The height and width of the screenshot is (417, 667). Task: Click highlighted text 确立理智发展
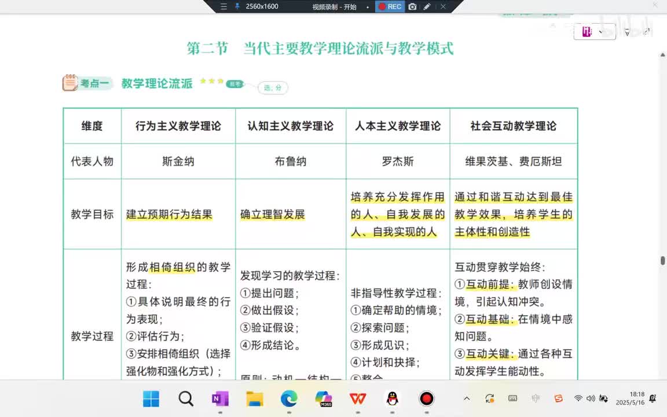(x=273, y=214)
